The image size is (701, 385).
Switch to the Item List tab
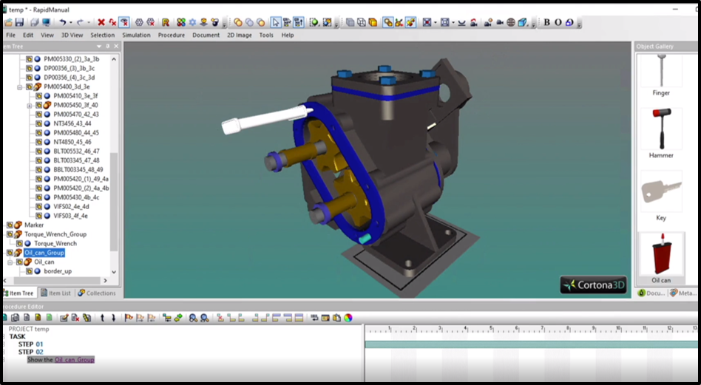coord(56,293)
